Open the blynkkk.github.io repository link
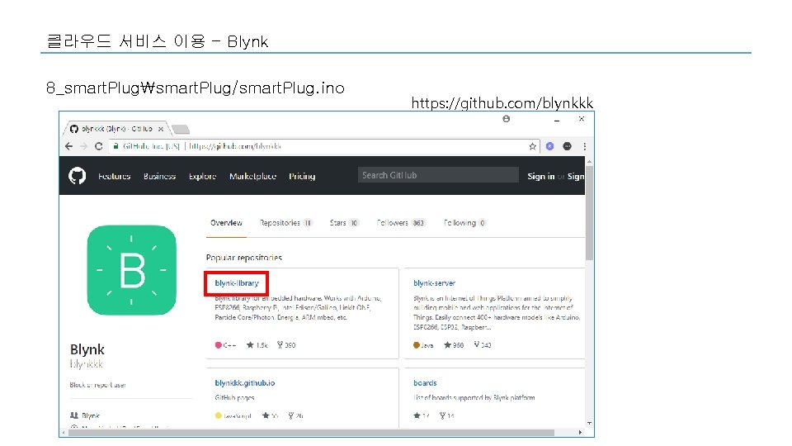 coord(245,382)
